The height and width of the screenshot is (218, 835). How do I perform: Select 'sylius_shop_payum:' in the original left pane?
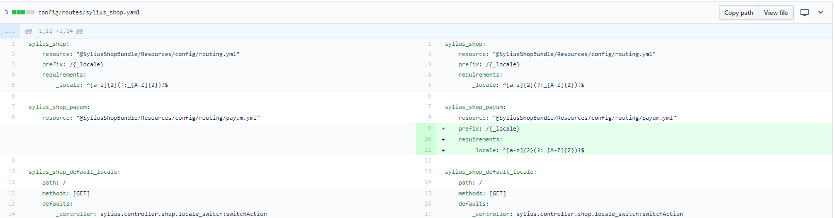point(59,107)
